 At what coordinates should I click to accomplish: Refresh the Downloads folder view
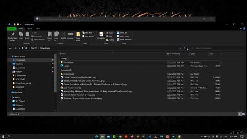(185, 48)
